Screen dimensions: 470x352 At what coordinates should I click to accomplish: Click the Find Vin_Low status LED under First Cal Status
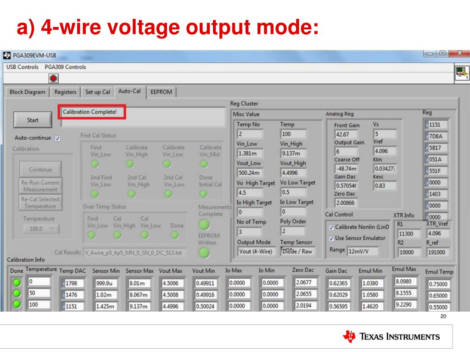[x=95, y=164]
